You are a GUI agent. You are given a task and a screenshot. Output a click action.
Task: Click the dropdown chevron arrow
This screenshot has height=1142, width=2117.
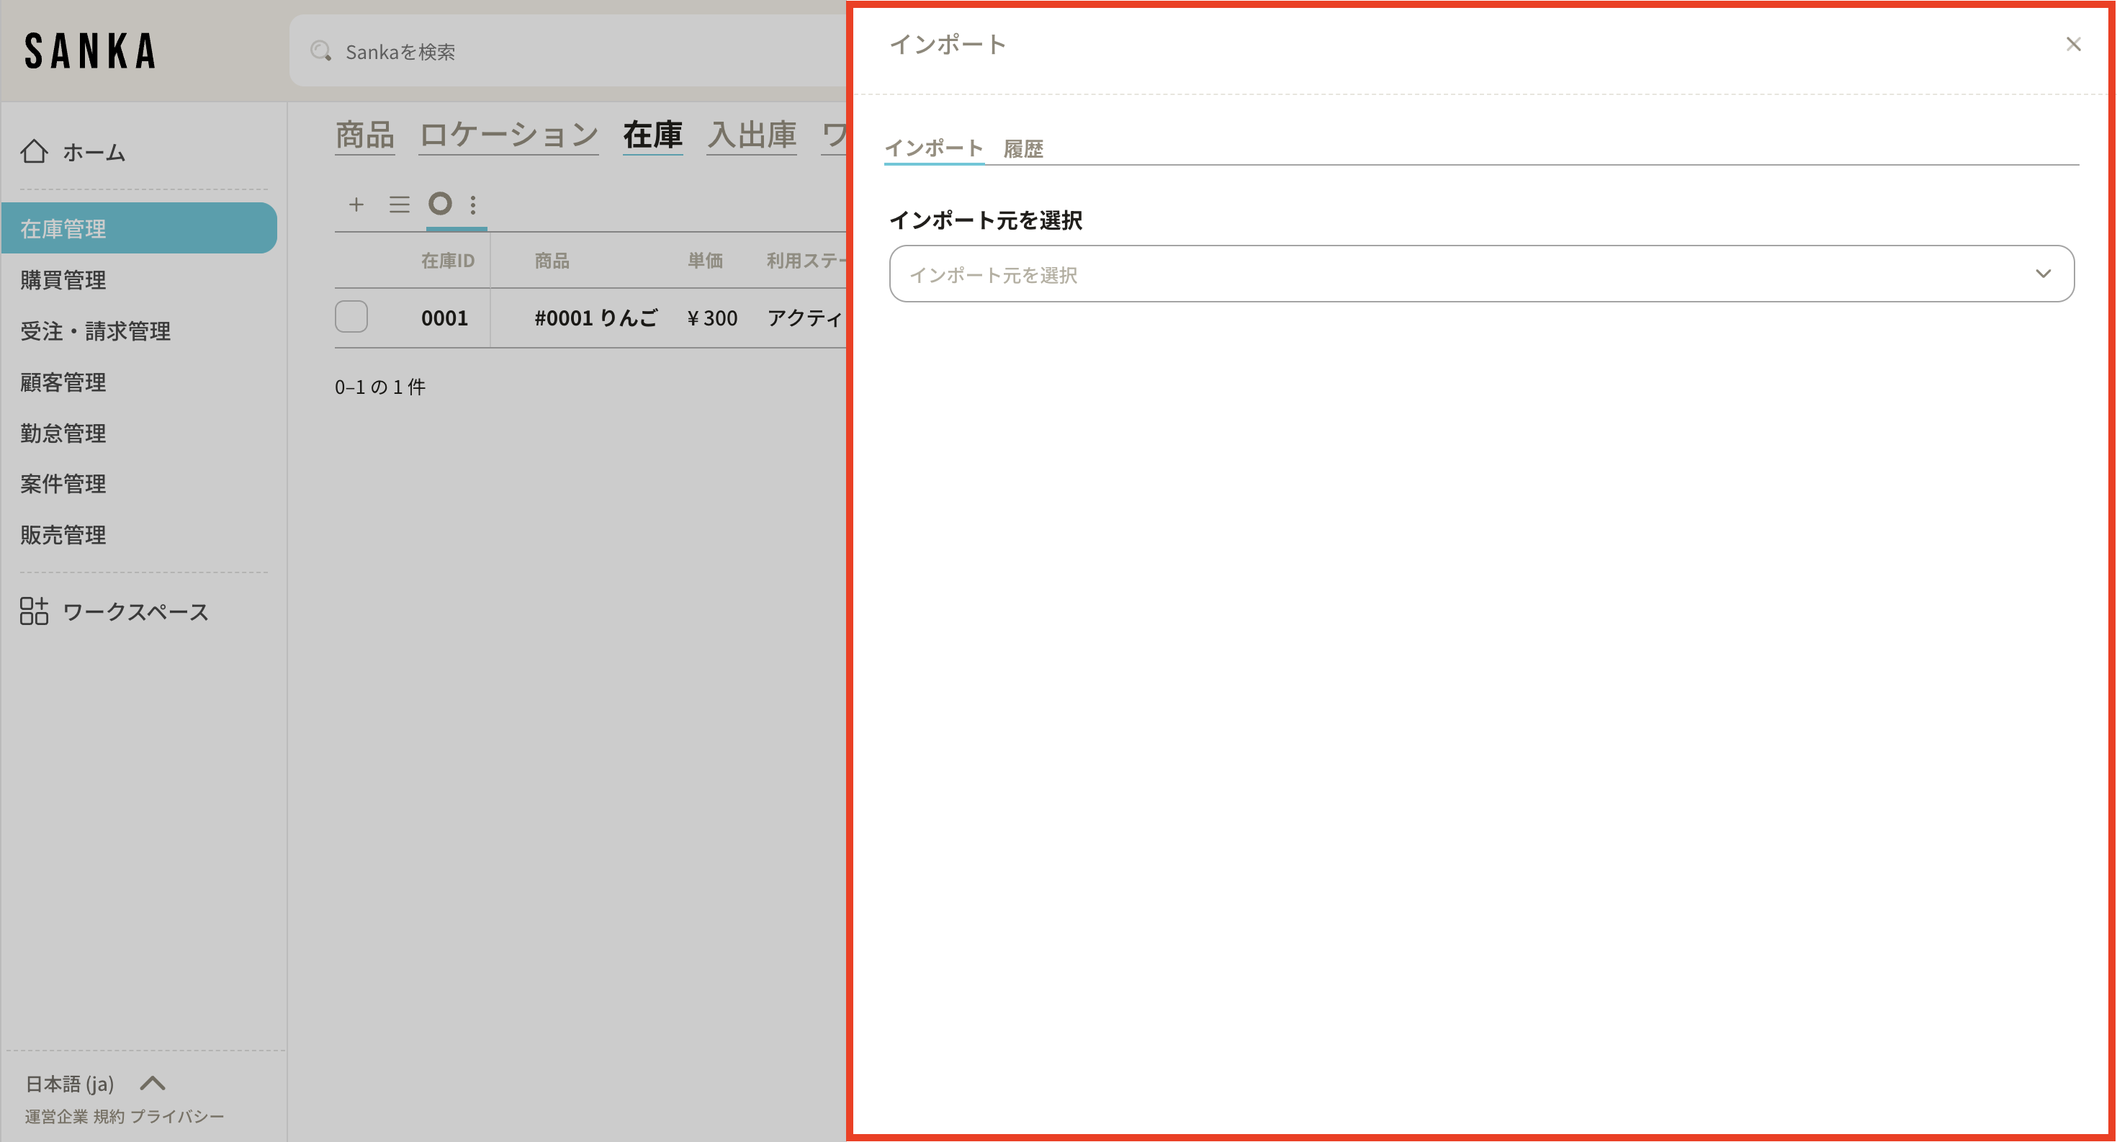(x=2043, y=274)
